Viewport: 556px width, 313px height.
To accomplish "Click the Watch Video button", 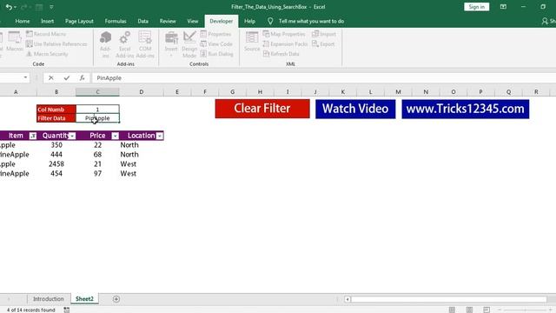I will 355,109.
